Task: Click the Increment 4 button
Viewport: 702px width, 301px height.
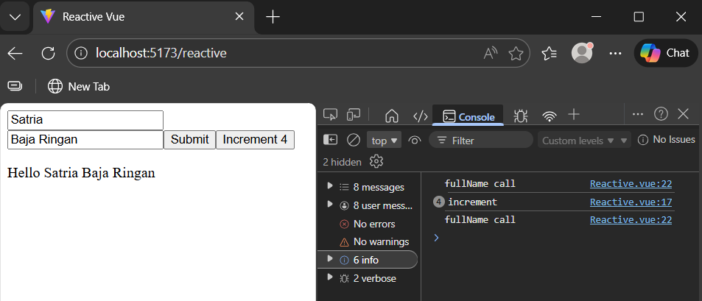Action: (255, 140)
